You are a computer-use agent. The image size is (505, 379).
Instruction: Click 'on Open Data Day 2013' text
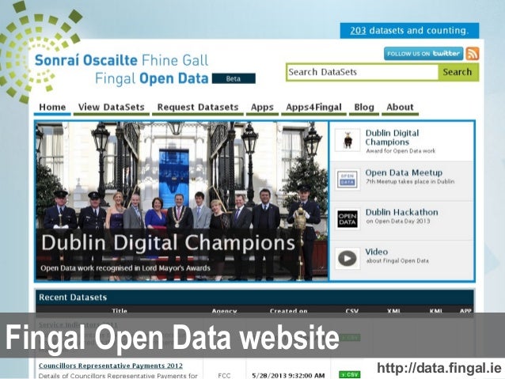398,222
